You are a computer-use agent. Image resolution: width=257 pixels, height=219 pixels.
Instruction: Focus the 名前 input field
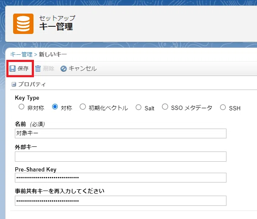coord(120,133)
